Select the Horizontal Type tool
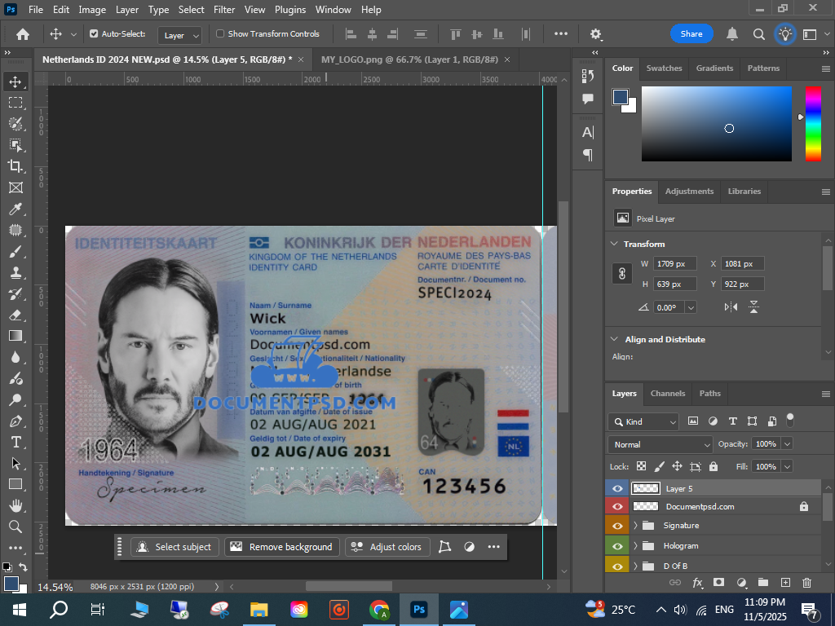Image resolution: width=835 pixels, height=626 pixels. 15,442
